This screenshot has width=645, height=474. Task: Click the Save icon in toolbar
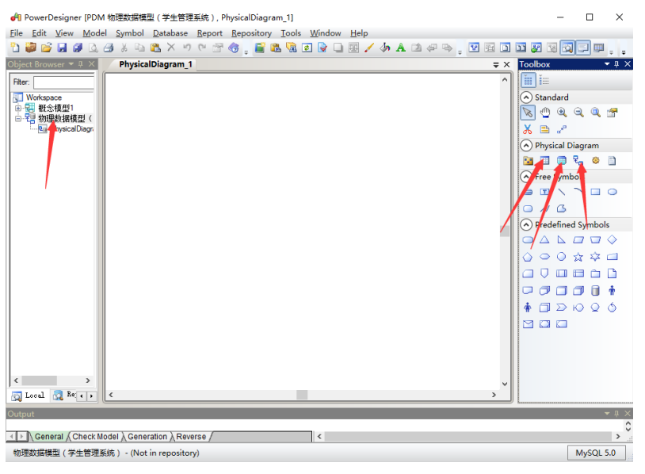(x=62, y=48)
